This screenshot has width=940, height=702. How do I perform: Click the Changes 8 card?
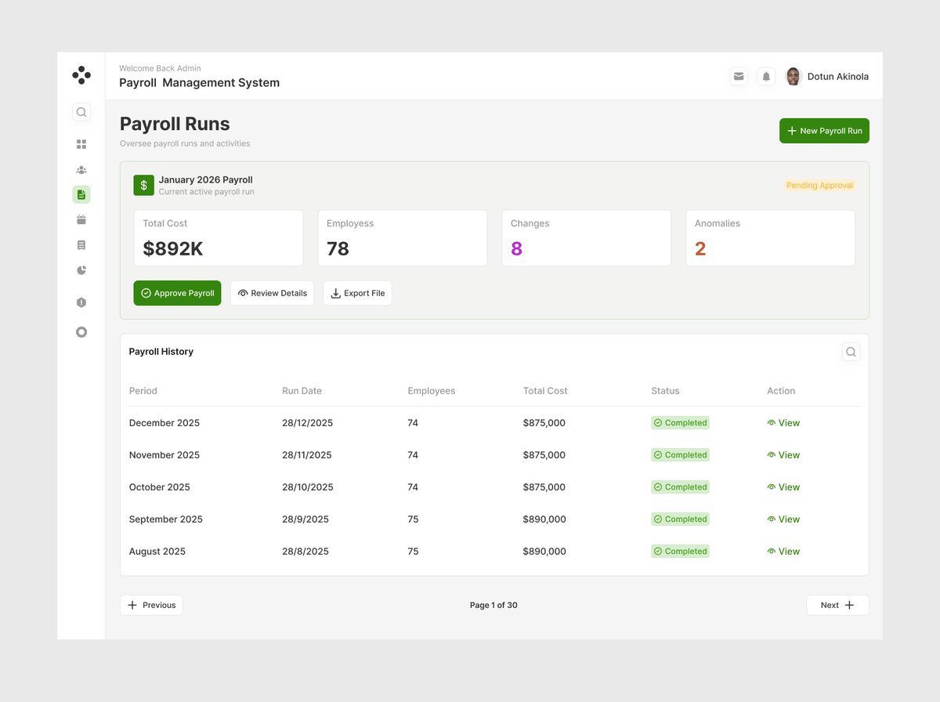(x=587, y=238)
